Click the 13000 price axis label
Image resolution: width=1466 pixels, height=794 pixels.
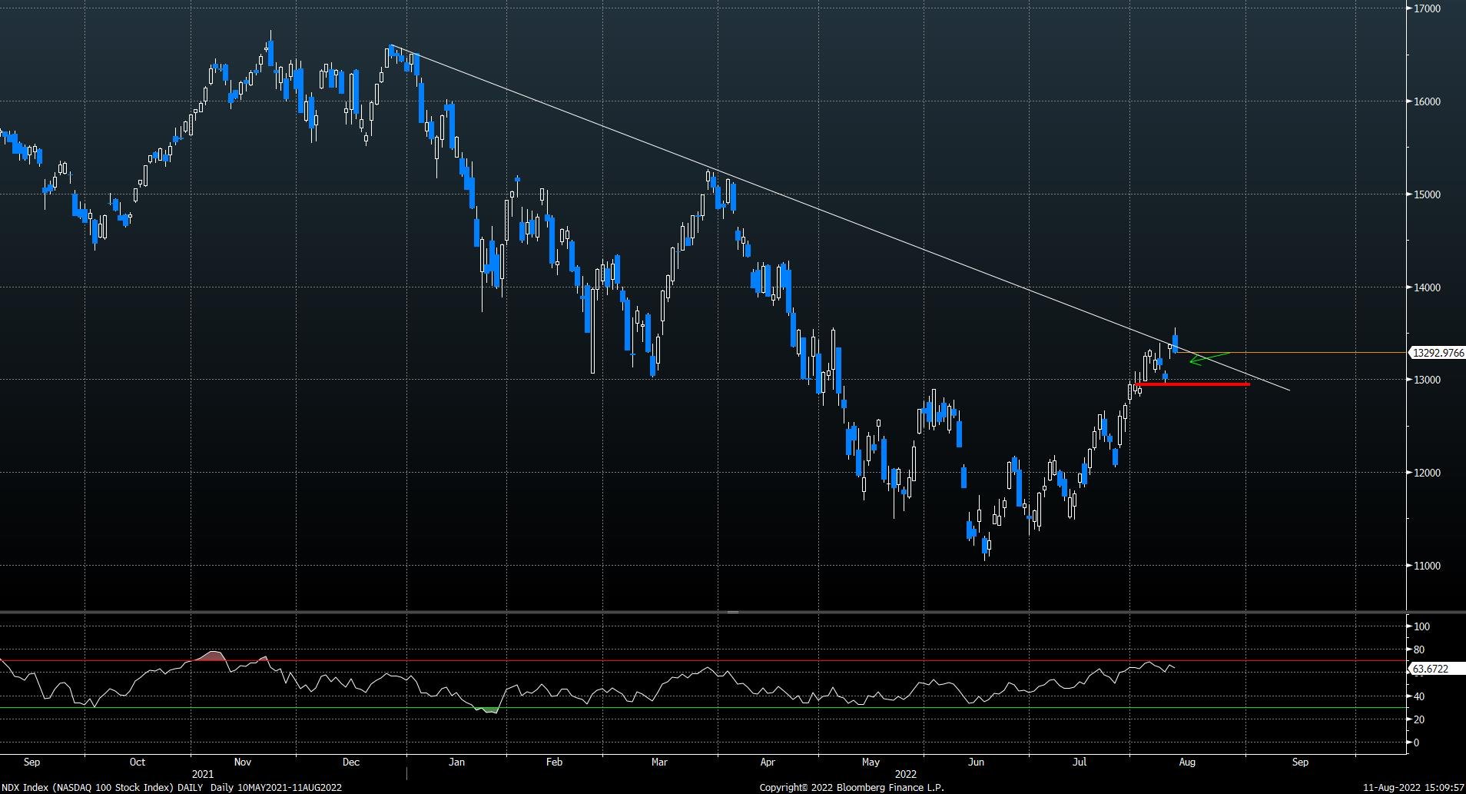coord(1427,380)
